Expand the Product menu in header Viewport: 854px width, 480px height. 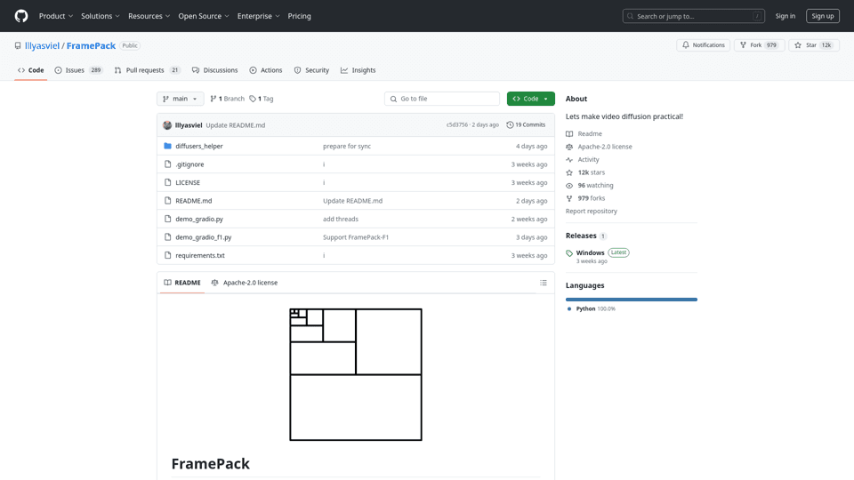[56, 16]
